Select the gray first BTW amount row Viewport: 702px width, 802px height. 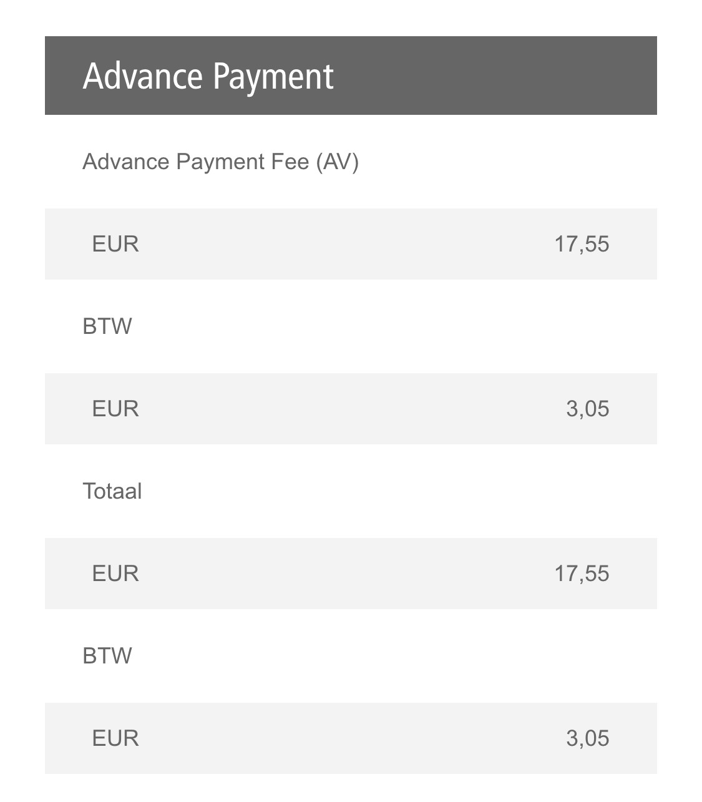click(x=351, y=409)
